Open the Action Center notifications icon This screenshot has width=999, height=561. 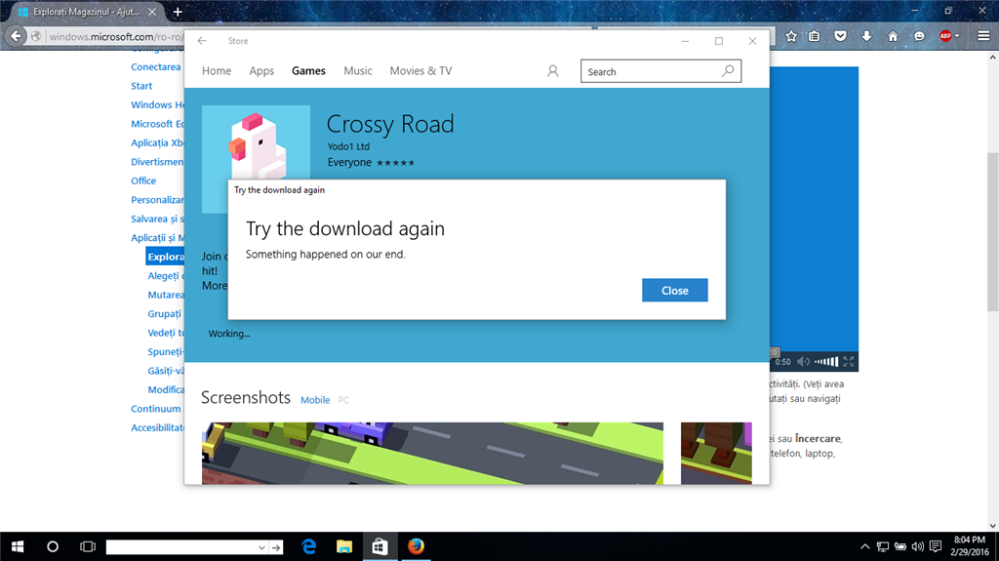[936, 546]
